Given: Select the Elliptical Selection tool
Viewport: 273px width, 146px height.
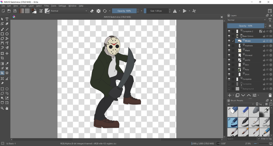Looking at the screenshot, I should click(7, 89).
